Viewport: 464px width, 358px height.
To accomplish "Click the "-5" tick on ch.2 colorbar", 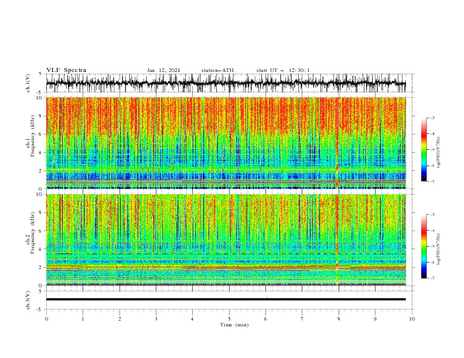I will (x=432, y=246).
